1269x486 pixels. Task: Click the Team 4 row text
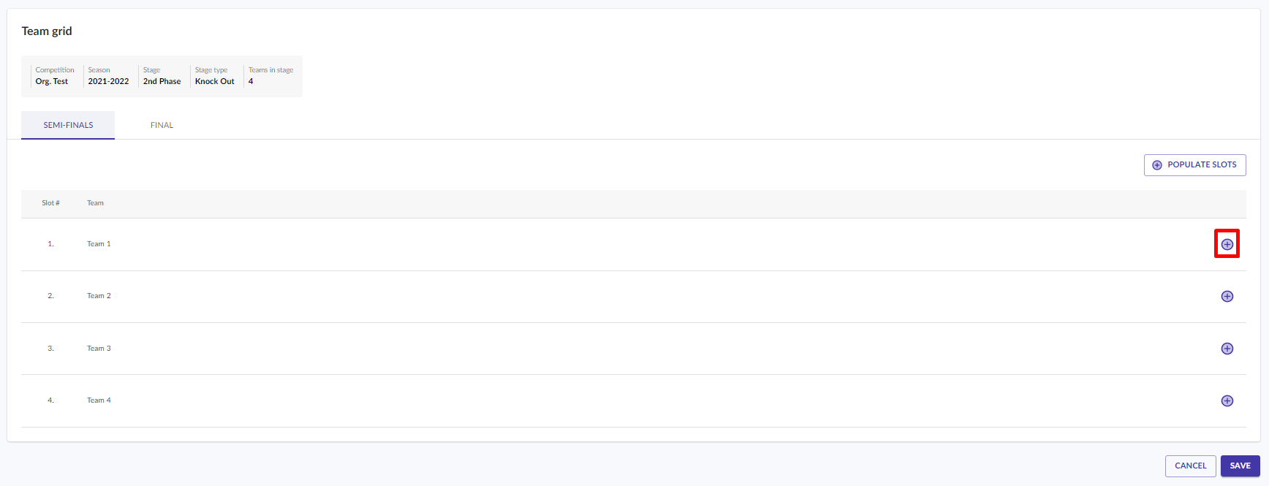pyautogui.click(x=99, y=400)
